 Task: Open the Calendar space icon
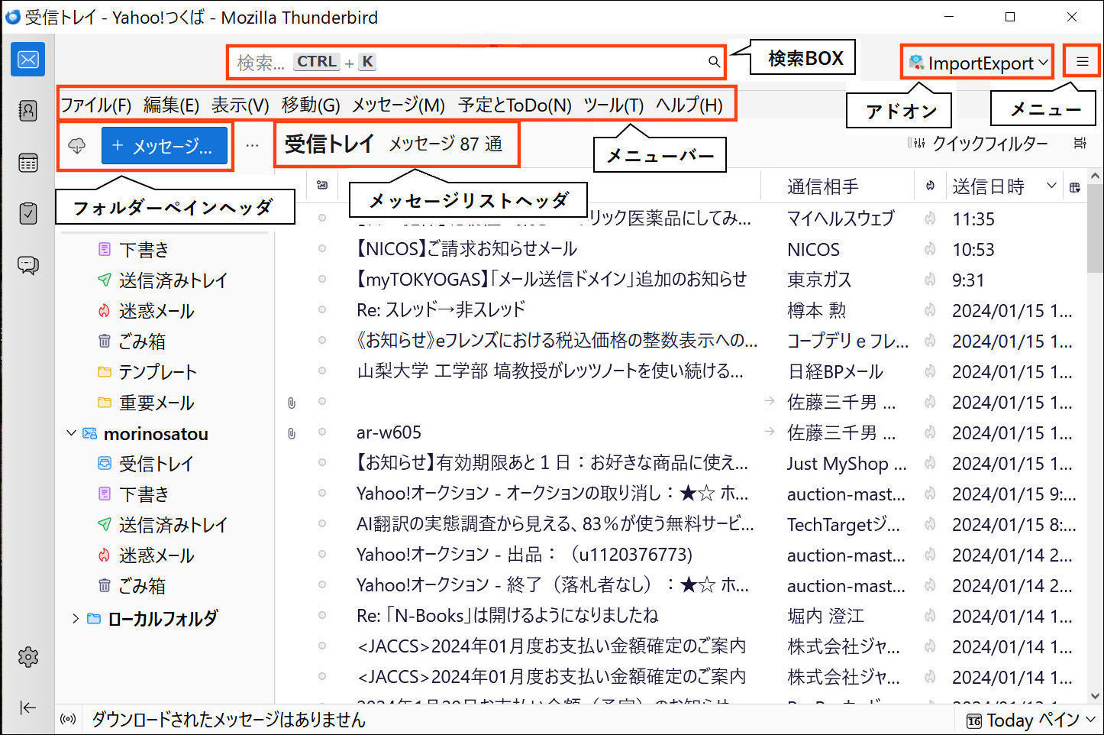(28, 163)
